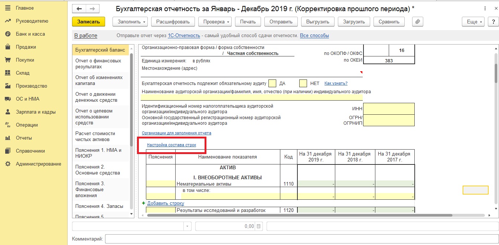Select Отчет об изменениях капитала
Screen dimensions: 499x245
click(100, 80)
